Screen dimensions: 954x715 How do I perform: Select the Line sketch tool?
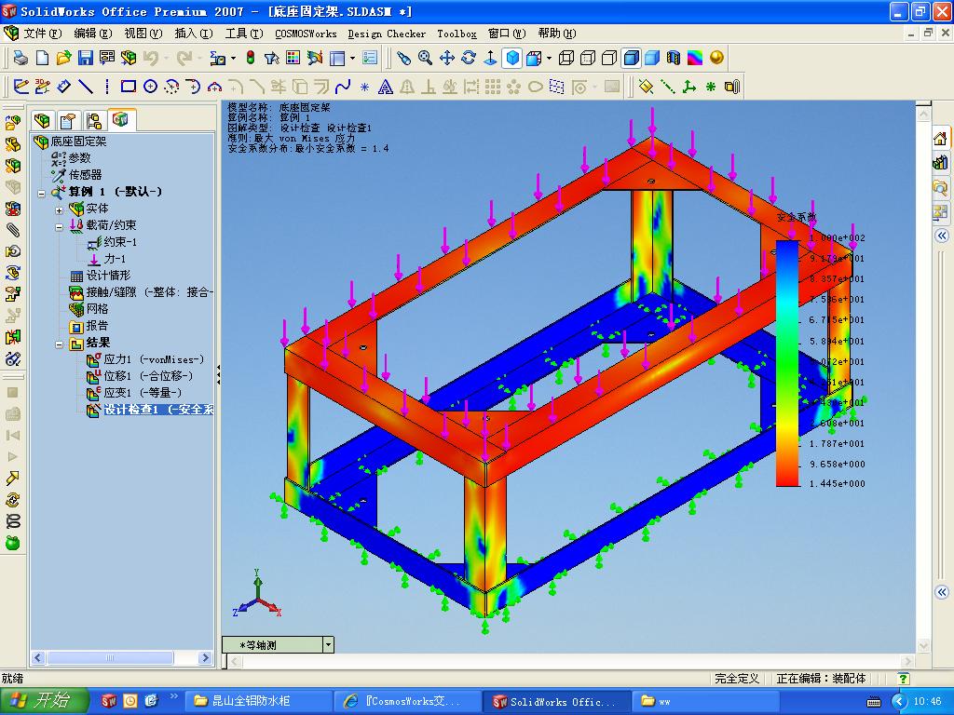coord(85,87)
